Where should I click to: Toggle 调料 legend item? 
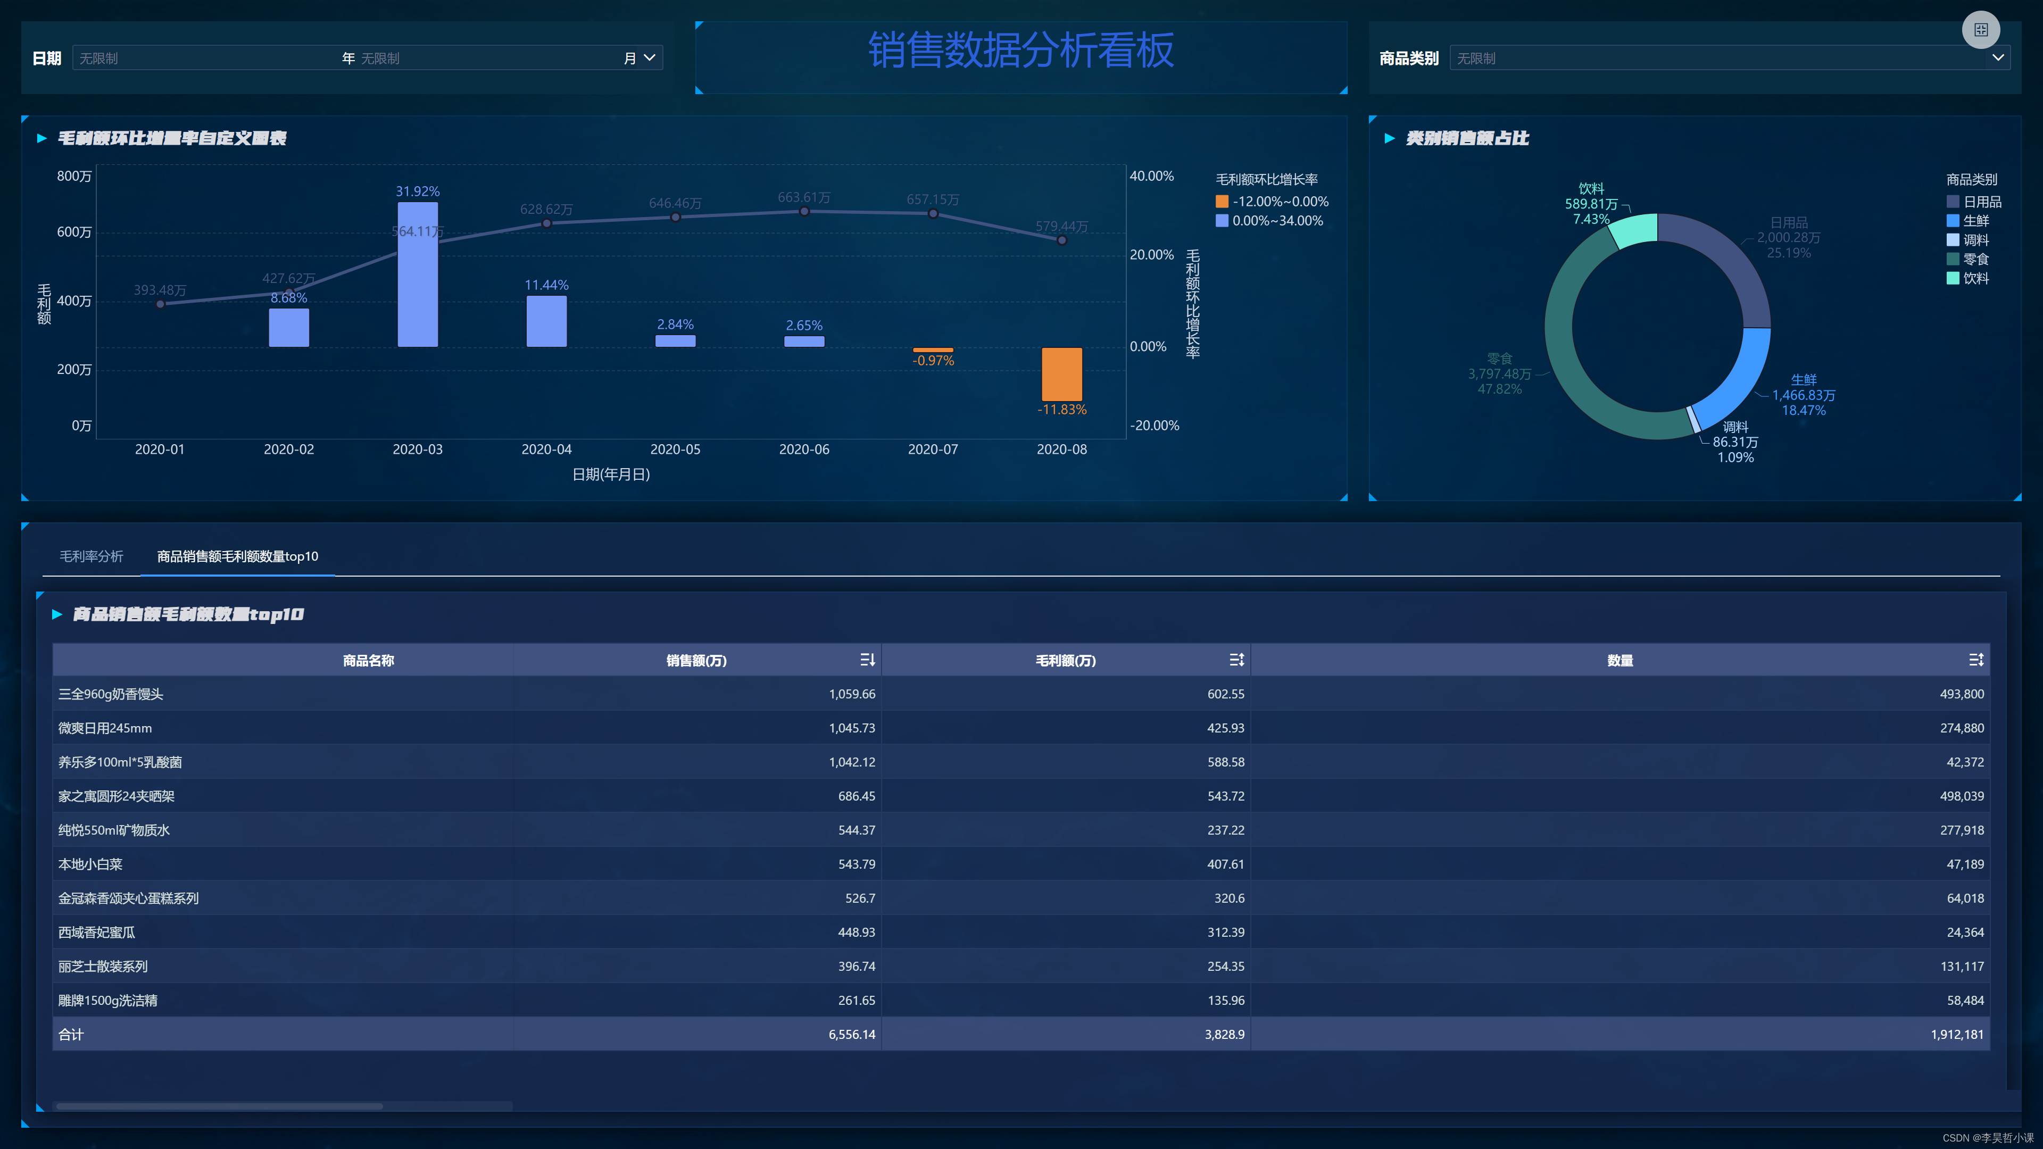pyautogui.click(x=1967, y=239)
